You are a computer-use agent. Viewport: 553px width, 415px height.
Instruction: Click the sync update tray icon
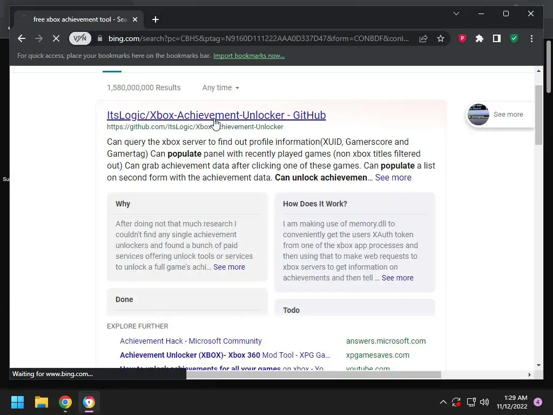point(456,402)
